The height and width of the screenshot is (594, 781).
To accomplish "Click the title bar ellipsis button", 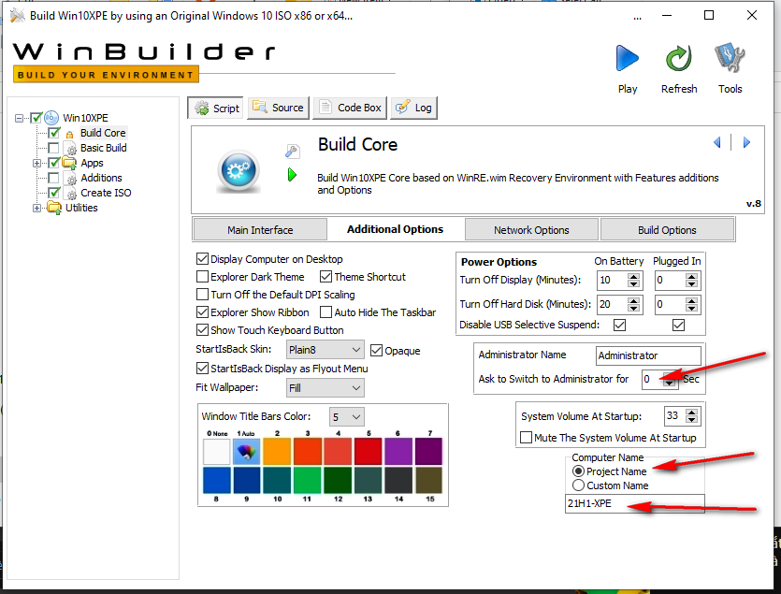I will pos(638,17).
